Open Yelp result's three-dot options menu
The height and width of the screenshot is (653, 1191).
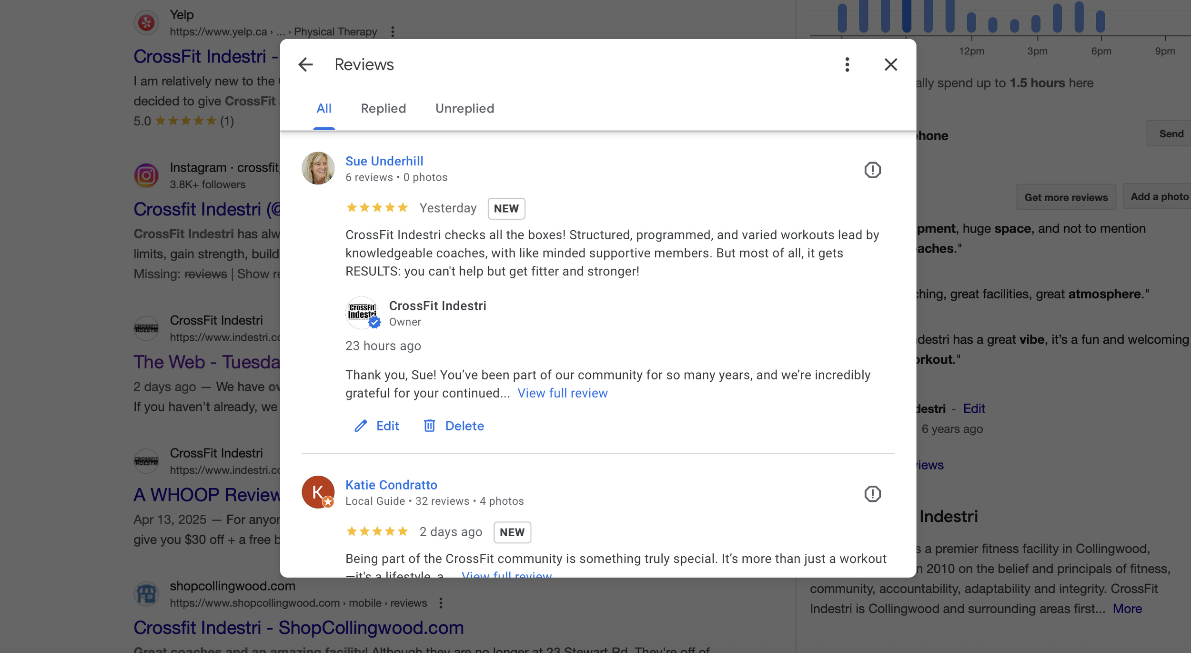tap(393, 31)
